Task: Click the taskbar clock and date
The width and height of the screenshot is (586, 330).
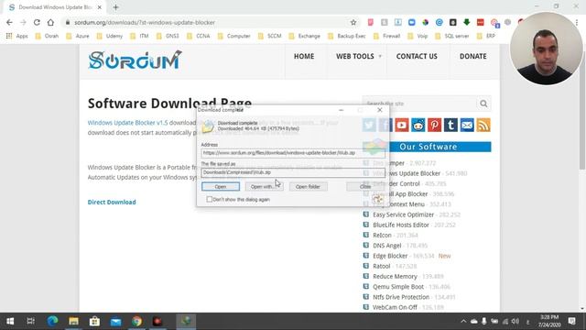Action: pyautogui.click(x=549, y=321)
